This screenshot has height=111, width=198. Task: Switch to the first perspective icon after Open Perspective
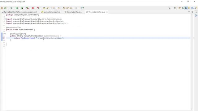[179, 8]
